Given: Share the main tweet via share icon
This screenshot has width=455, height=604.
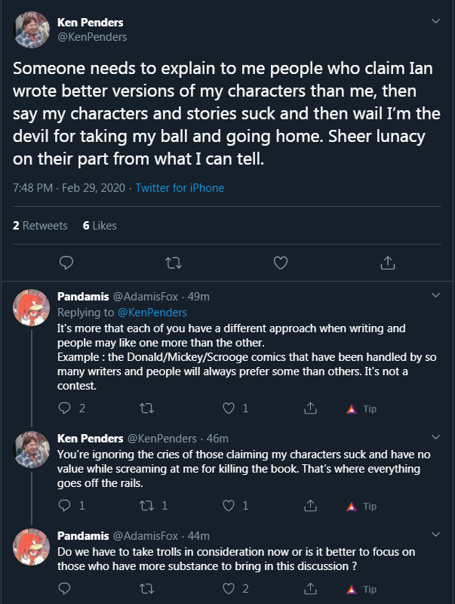Looking at the screenshot, I should tap(388, 263).
